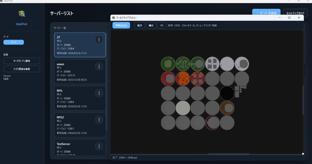Open the three-dot menu for server RPG2
The width and height of the screenshot is (312, 164).
[99, 120]
